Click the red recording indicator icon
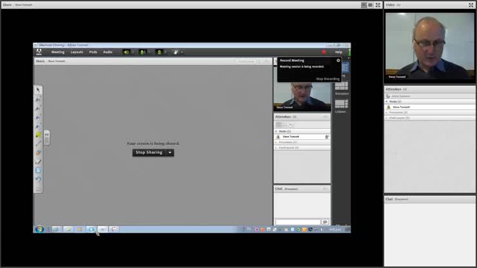This screenshot has height=268, width=477. coord(324,52)
